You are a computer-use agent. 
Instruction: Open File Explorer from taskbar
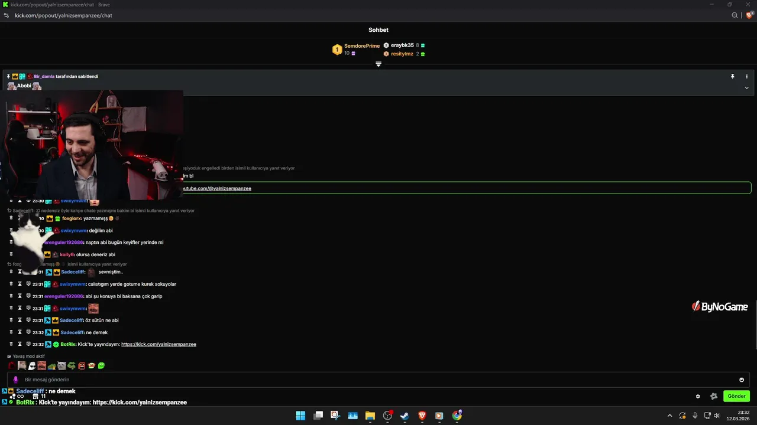[370, 416]
